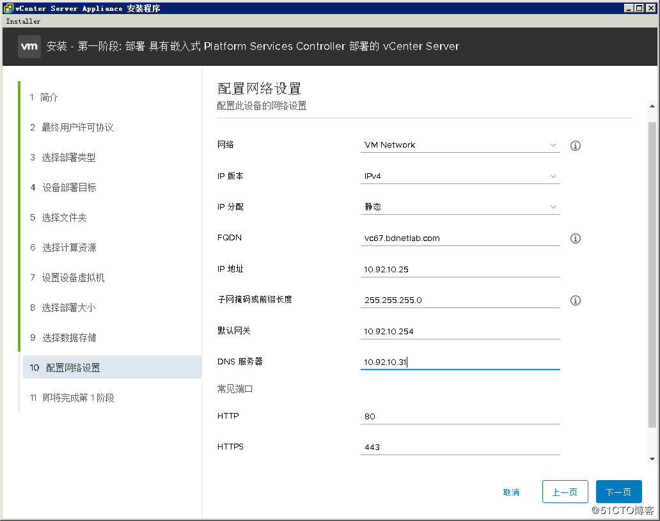
Task: Click the scrollbar down arrow
Action: pyautogui.click(x=652, y=459)
